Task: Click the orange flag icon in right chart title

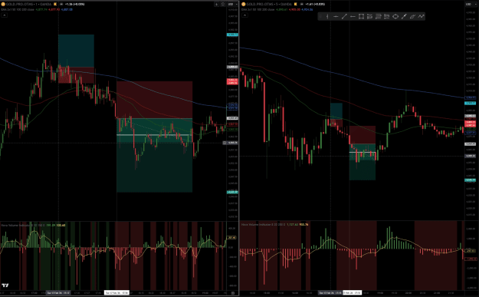Action: tap(296, 5)
